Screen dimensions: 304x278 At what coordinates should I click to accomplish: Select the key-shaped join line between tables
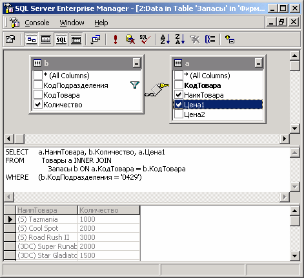pos(157,89)
